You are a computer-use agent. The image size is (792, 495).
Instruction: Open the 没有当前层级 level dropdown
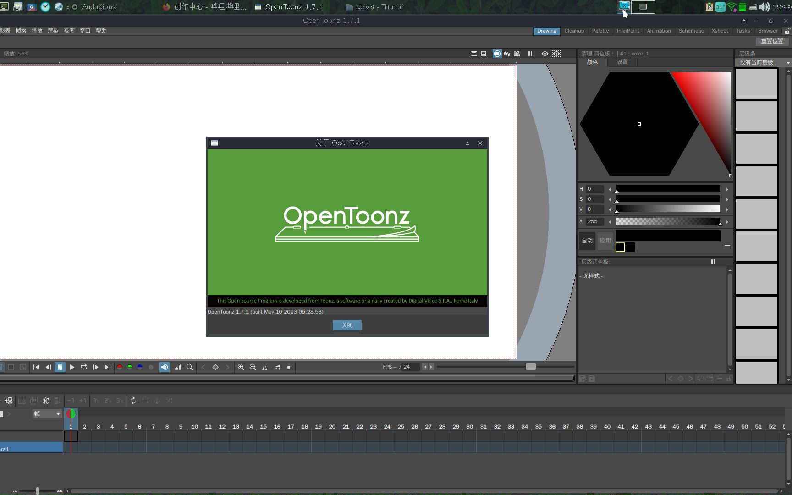[x=763, y=62]
